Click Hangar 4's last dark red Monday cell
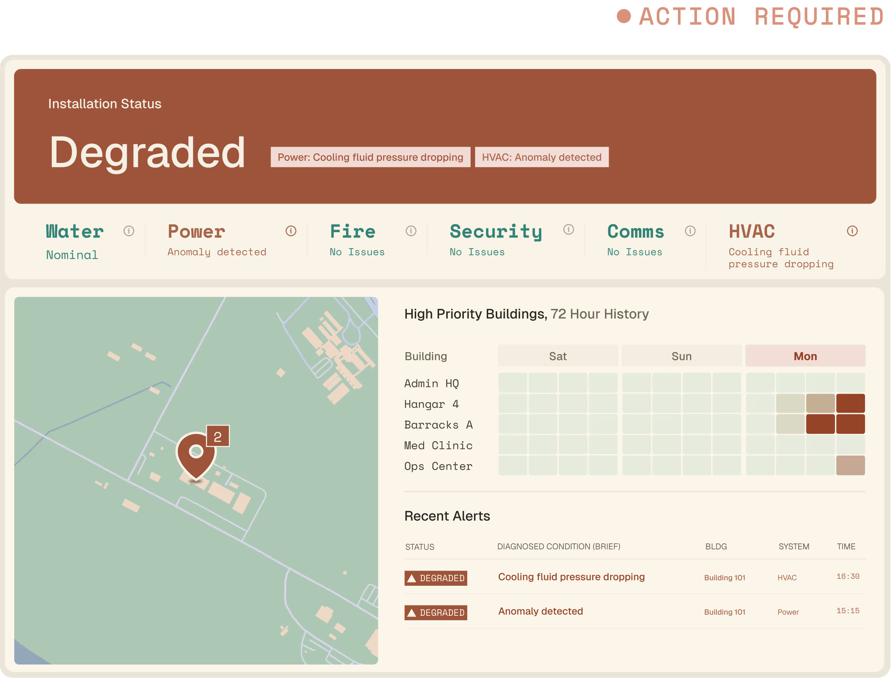 pyautogui.click(x=850, y=403)
